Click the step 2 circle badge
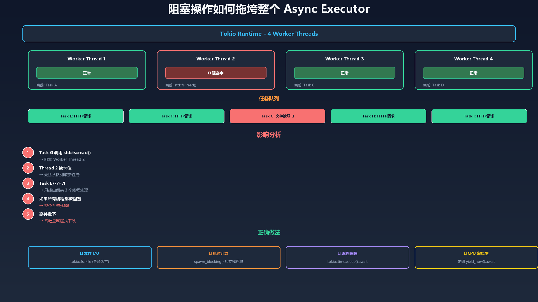Image resolution: width=538 pixels, height=302 pixels. (28, 168)
